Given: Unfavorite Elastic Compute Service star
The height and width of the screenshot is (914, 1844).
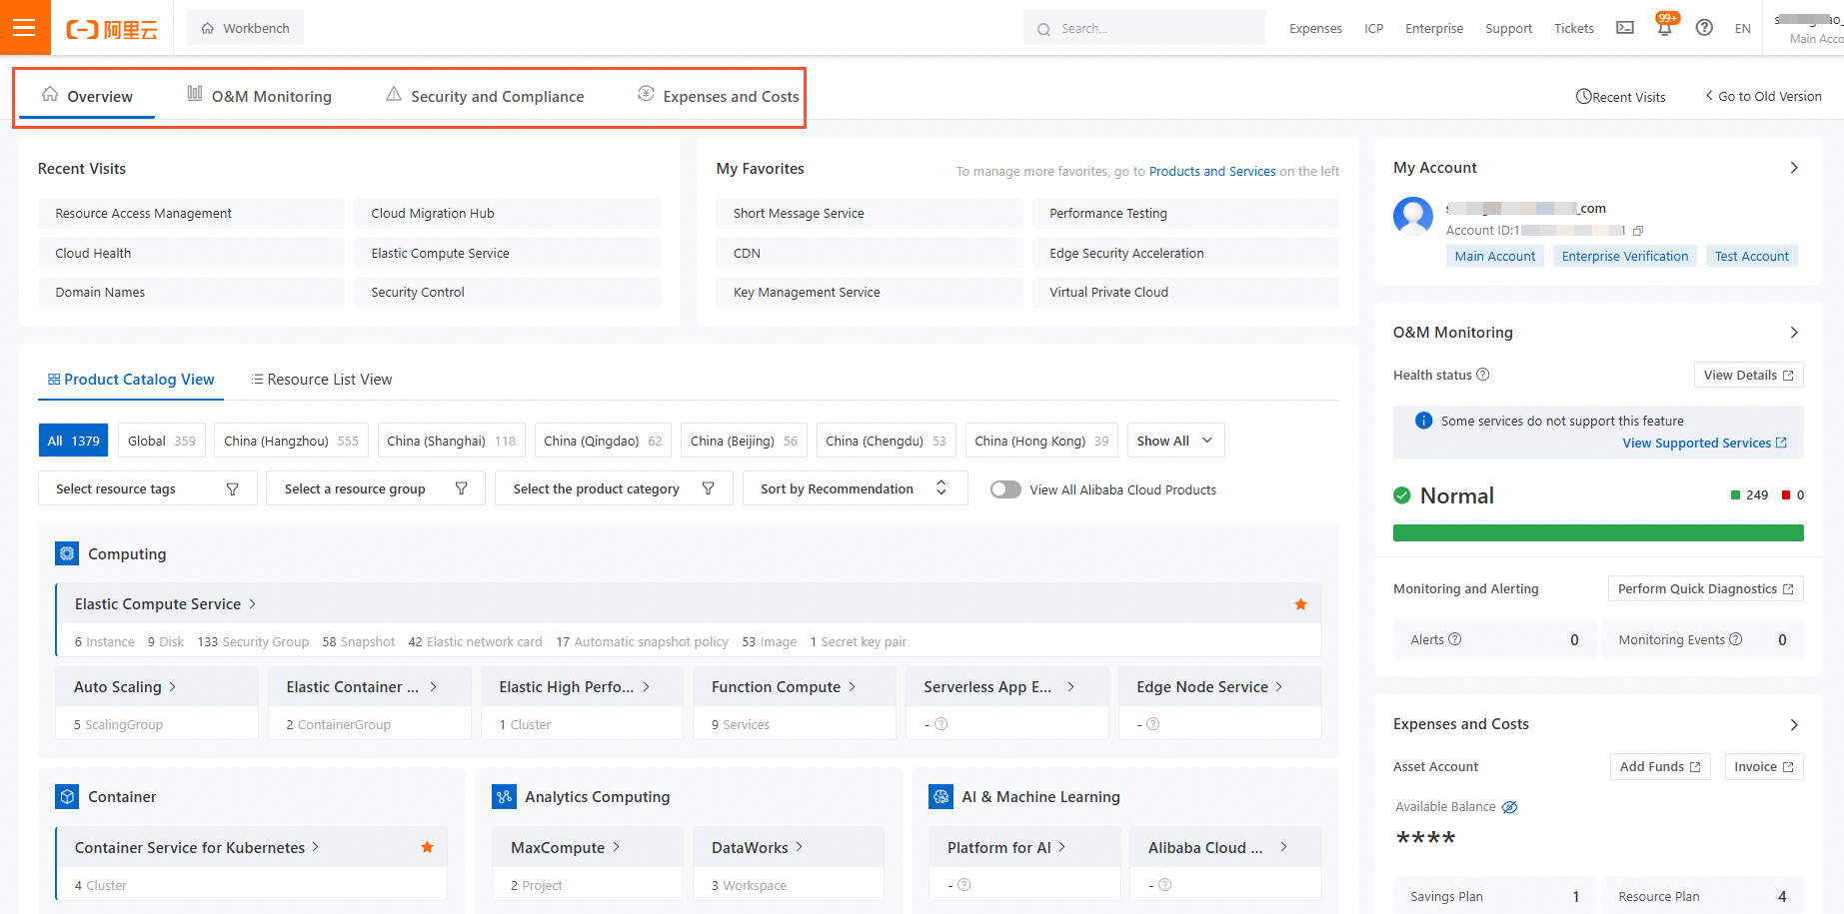Looking at the screenshot, I should (1300, 604).
